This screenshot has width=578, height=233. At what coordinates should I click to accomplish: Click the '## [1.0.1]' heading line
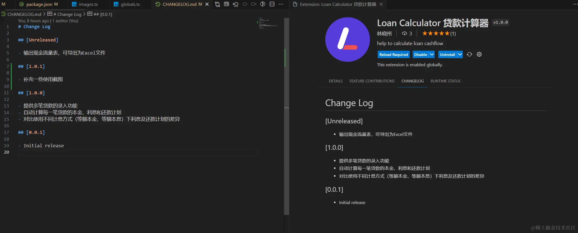31,66
